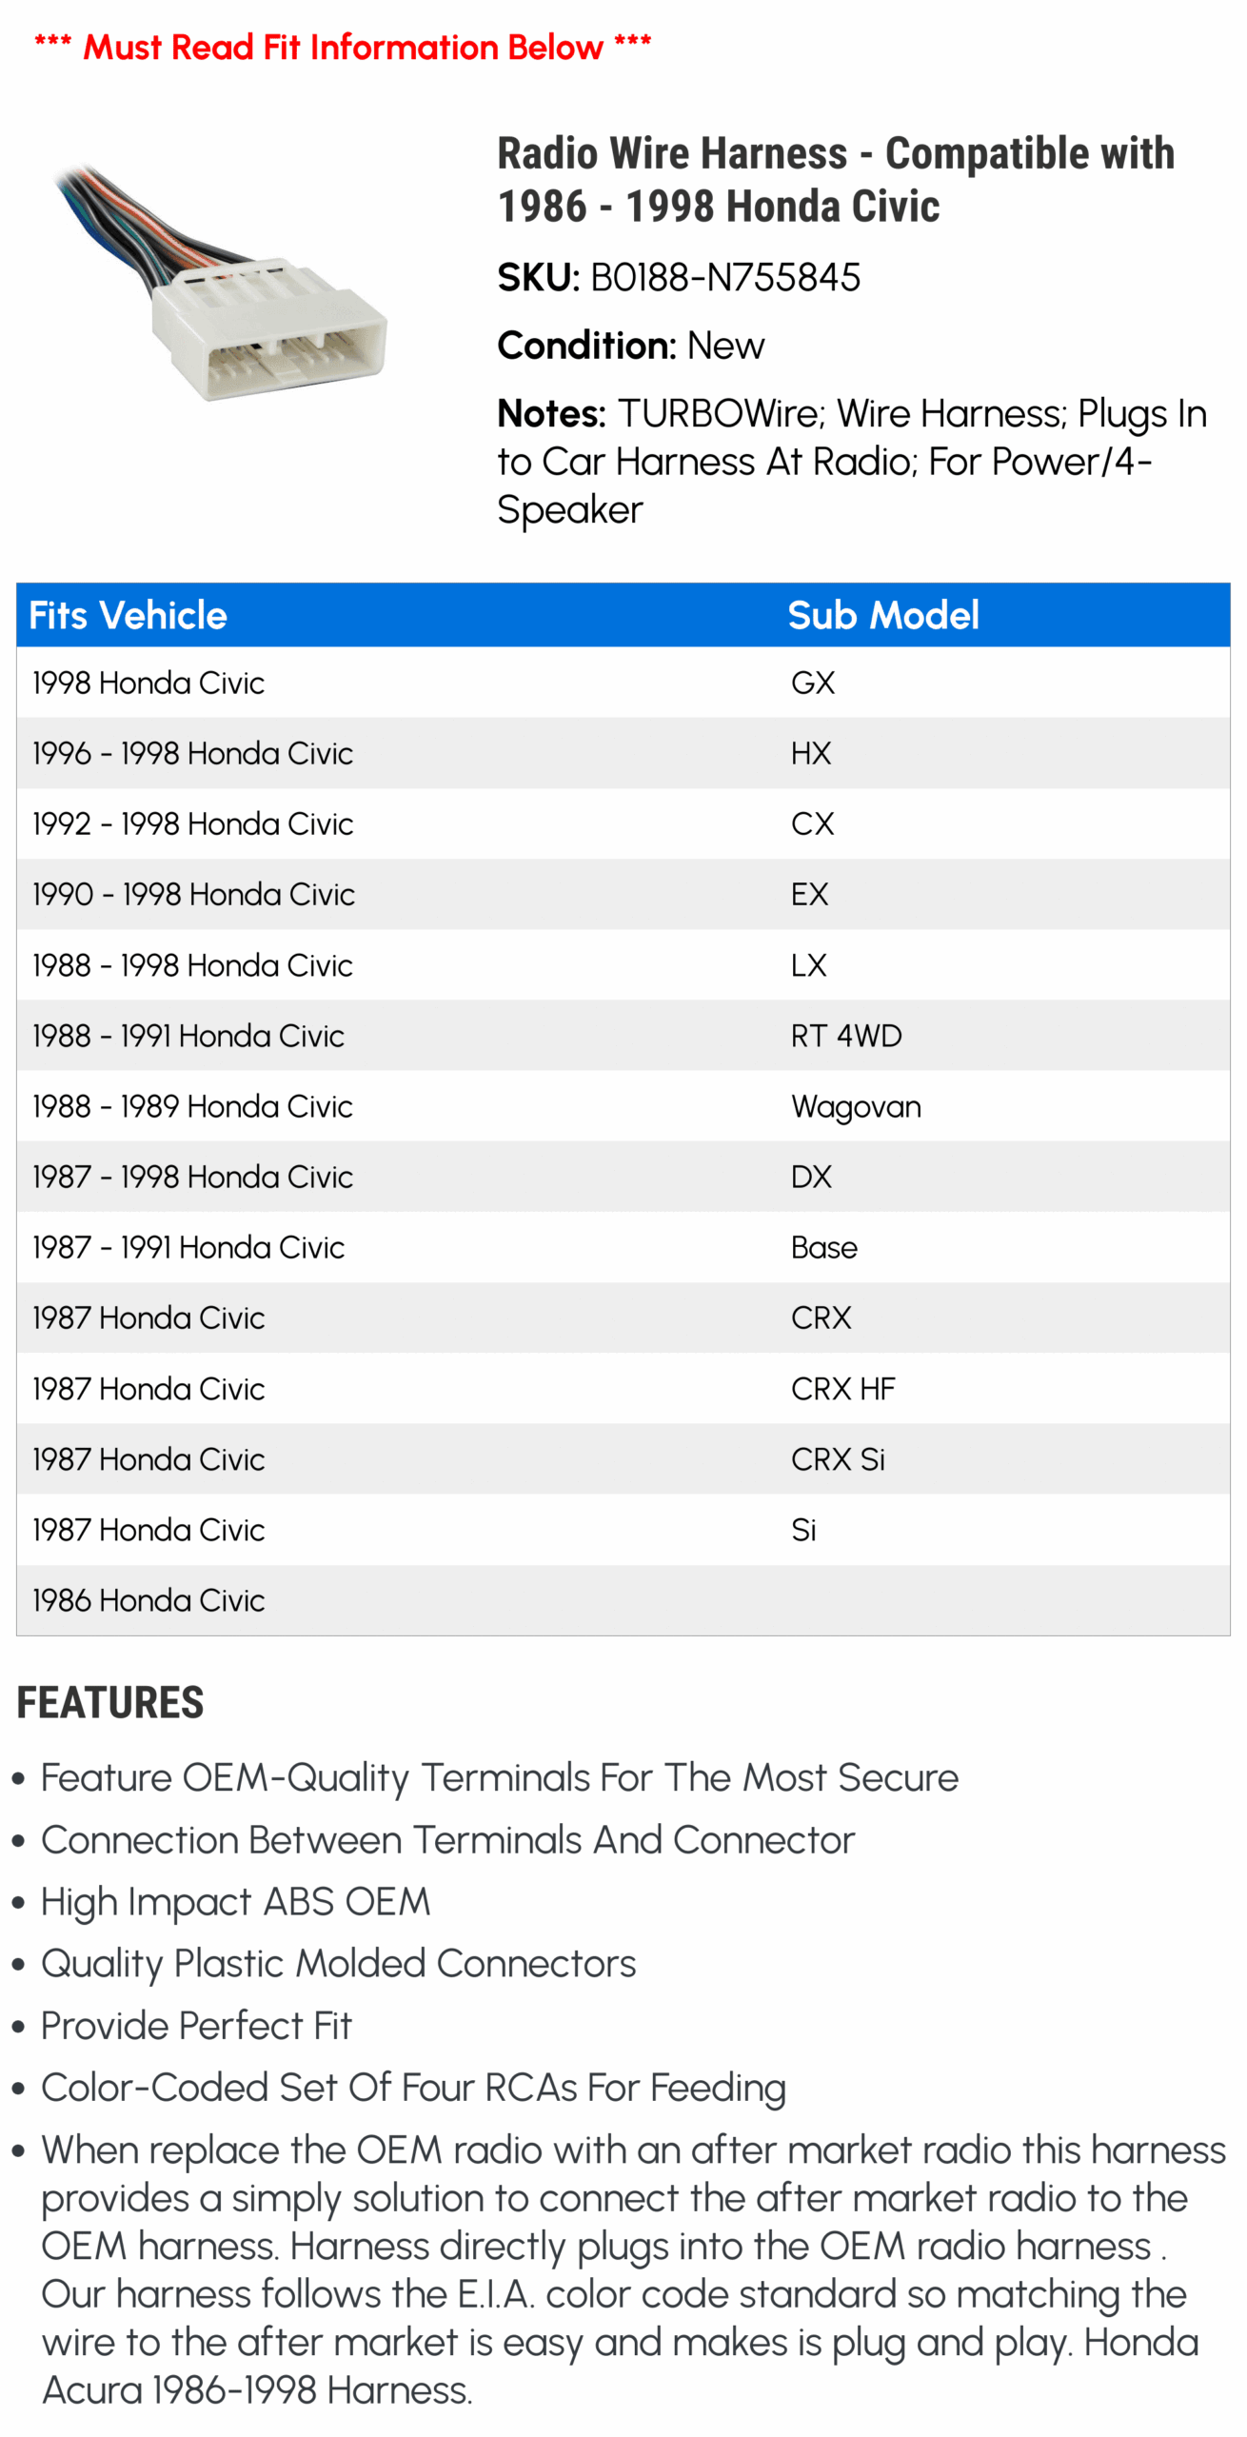
Task: Click the Radio Wire Harness product title
Action: [835, 179]
